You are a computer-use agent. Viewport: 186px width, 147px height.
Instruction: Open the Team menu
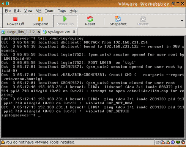pos(49,11)
